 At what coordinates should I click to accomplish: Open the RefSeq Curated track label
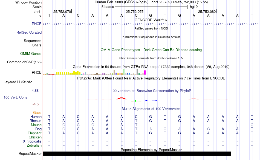pyautogui.click(x=29, y=32)
